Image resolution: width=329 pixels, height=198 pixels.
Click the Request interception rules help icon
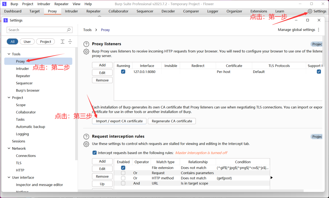(x=86, y=137)
